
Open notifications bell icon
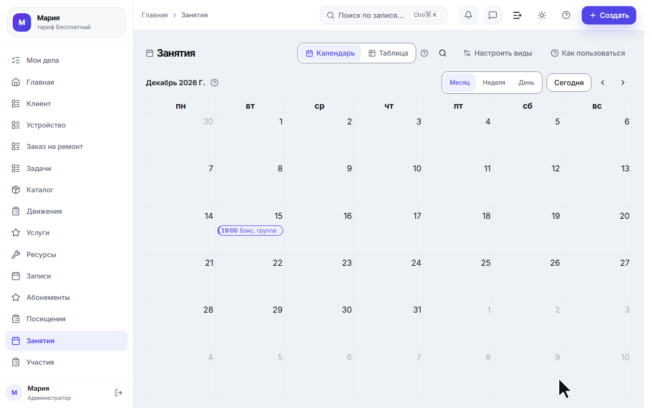468,15
